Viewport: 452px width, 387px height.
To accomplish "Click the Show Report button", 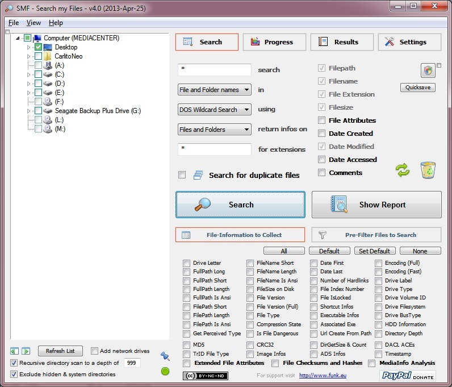I will click(x=376, y=205).
